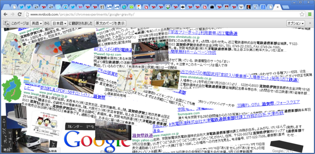Click the blogs.yahoo.co green URL text

click(x=143, y=140)
